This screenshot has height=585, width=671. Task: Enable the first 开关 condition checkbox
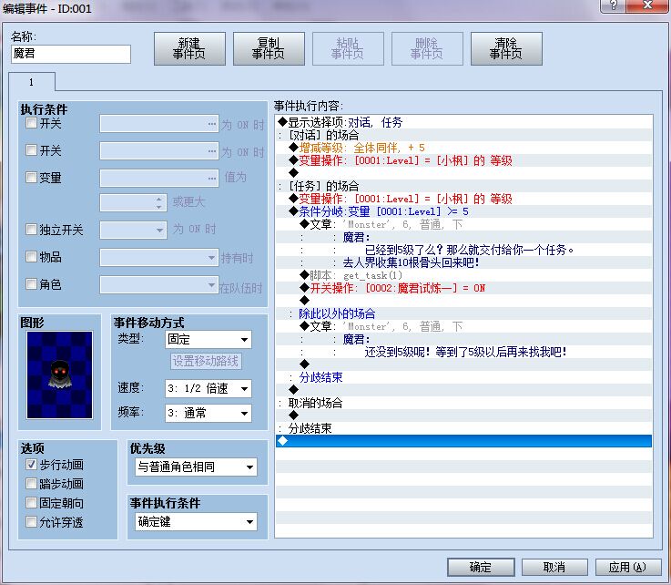pyautogui.click(x=31, y=123)
